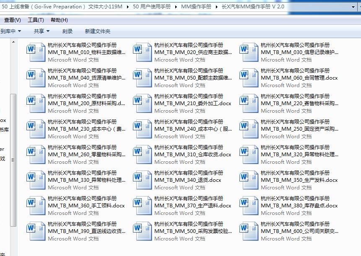The image size is (361, 256).
Task: Go to the 50 上线准备 breadcrumb folder
Action: click(62, 7)
